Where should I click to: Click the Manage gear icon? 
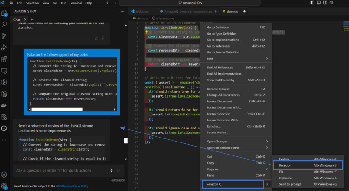[x=4, y=186]
